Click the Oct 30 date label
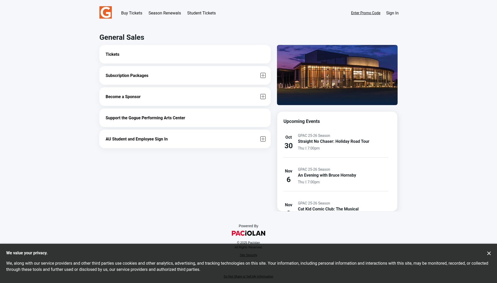497x283 pixels. point(289,142)
